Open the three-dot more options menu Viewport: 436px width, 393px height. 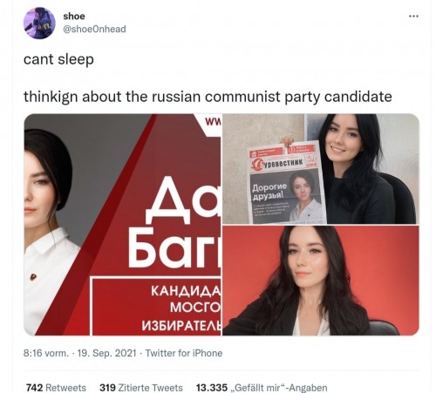413,17
